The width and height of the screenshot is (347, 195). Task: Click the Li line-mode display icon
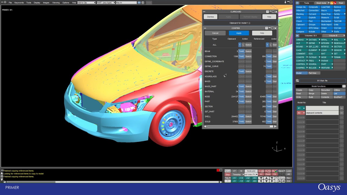coord(261,171)
